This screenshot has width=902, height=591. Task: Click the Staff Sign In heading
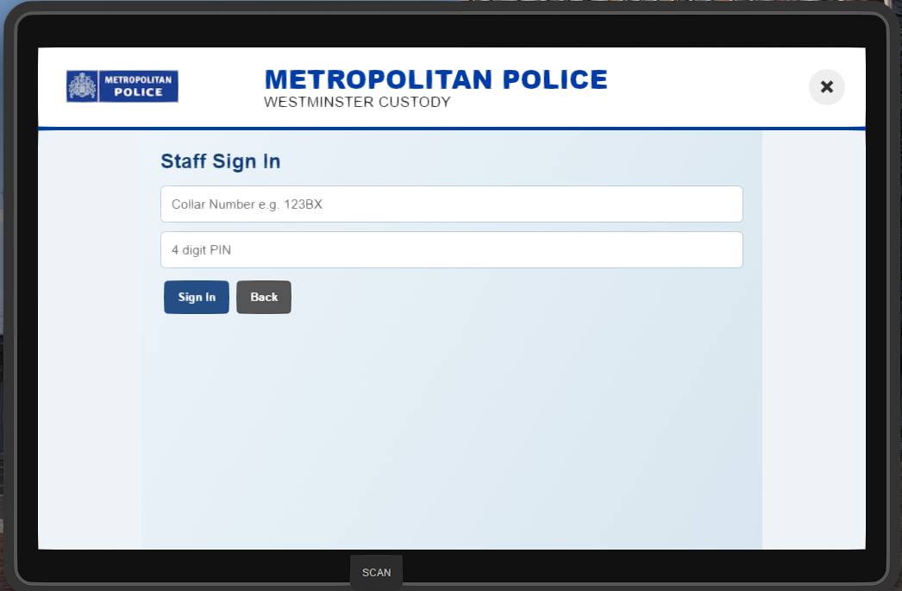click(x=220, y=161)
